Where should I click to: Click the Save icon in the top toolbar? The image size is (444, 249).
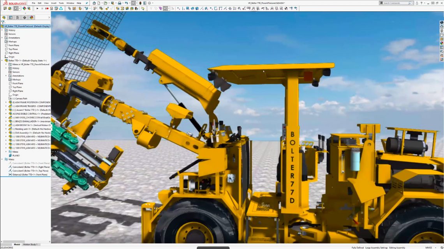[112, 3]
